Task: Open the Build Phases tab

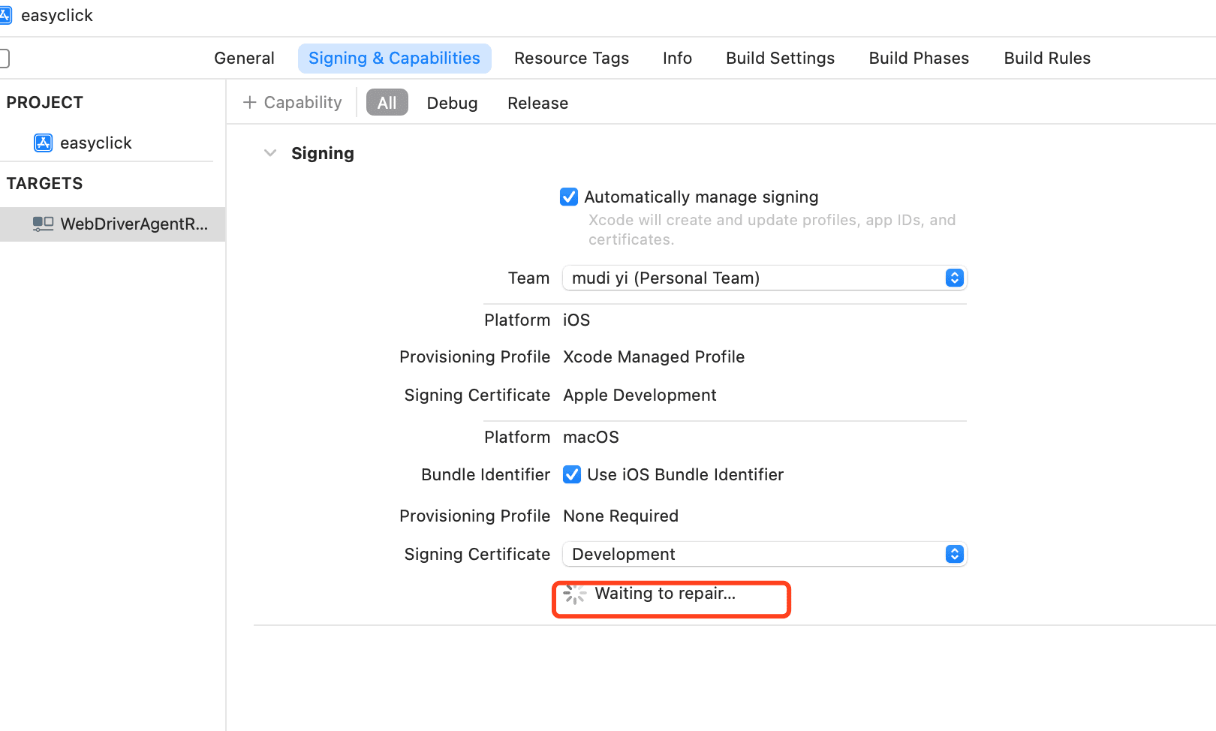Action: [x=919, y=59]
